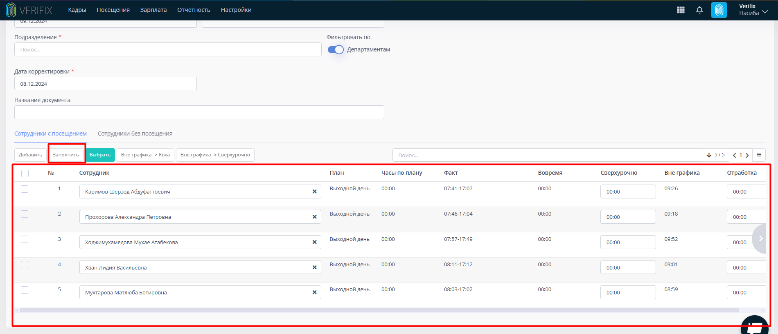778x334 pixels.
Task: Click the Добавить button
Action: pos(30,155)
